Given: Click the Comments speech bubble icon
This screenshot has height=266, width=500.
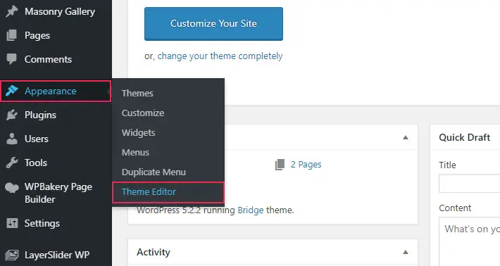Looking at the screenshot, I should pos(12,59).
